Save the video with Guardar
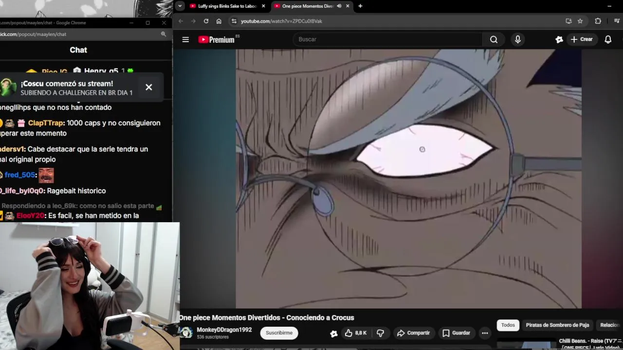This screenshot has width=623, height=350. [456, 333]
